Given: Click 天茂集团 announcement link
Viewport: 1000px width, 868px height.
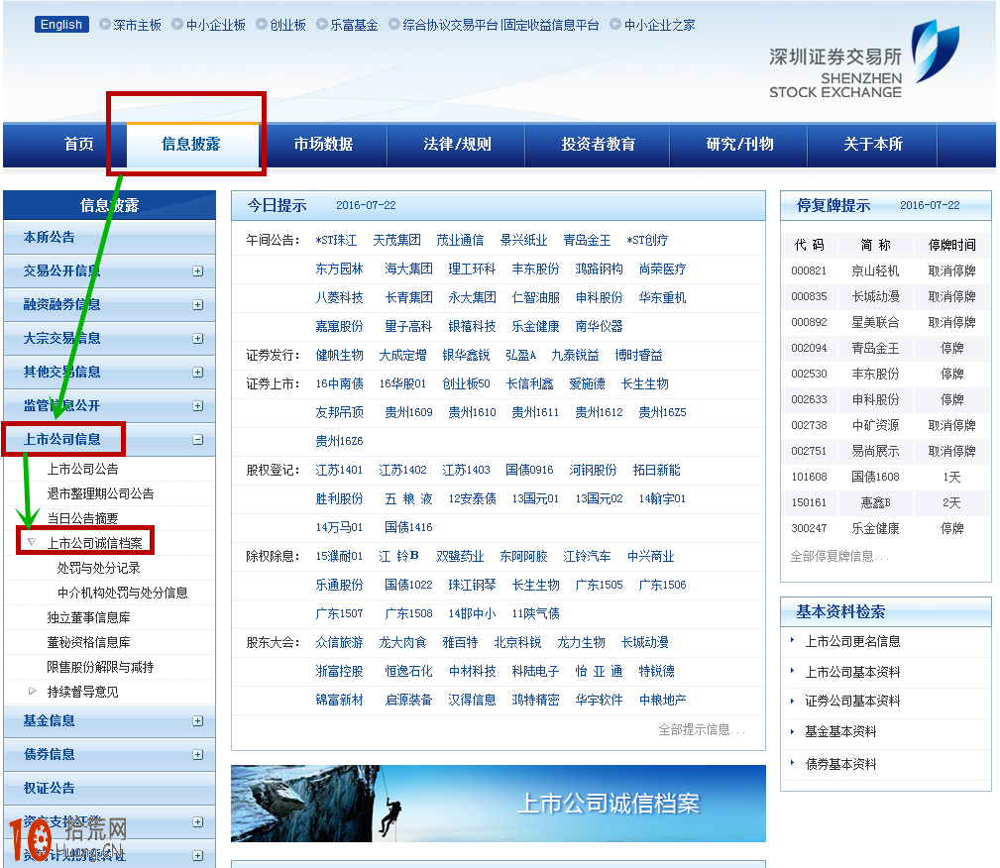Looking at the screenshot, I should point(396,241).
